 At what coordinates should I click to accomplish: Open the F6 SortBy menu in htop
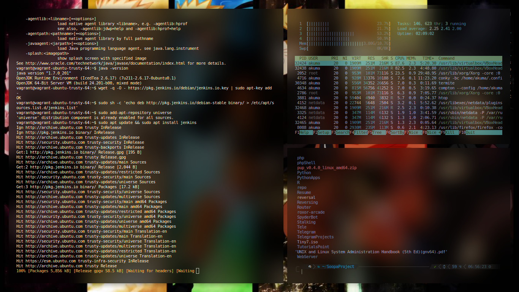tap(395, 133)
